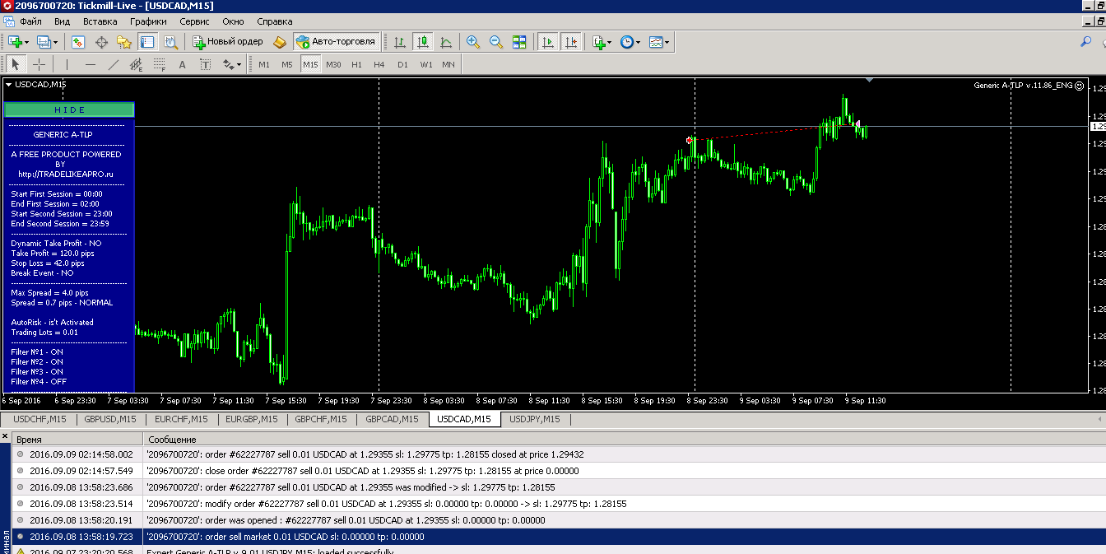
Task: Click the arrows objects icon
Action: [228, 64]
